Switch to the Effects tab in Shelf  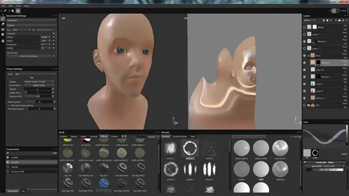pos(104,136)
